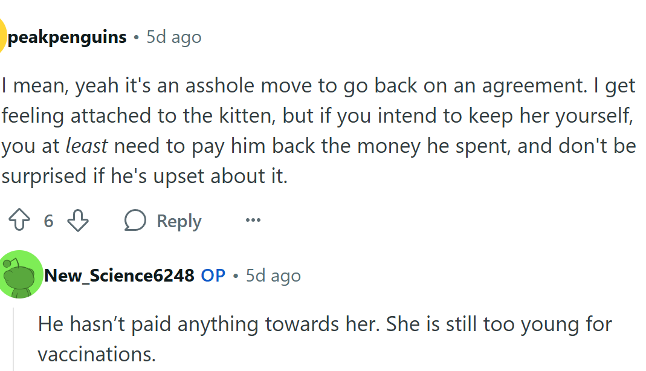Screen dimensions: 646x371
Task: Click the vote count showing 6
Action: tap(48, 221)
